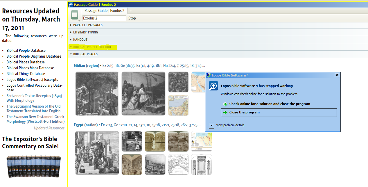Open small Midian map thumbnail on lower row
Viewport: 368px width, 187px height.
(x=178, y=105)
